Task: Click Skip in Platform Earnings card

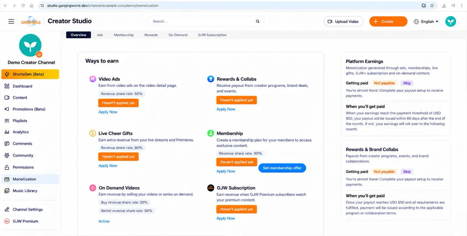Action: [x=407, y=83]
